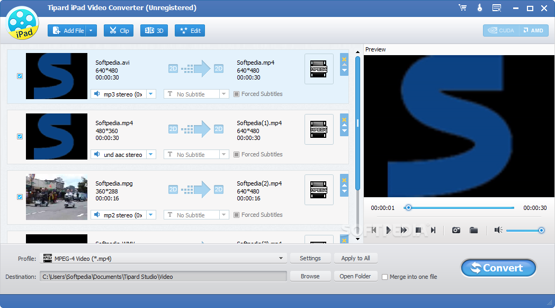
Task: Move Softpedia.mpg down in the list
Action: click(x=344, y=191)
